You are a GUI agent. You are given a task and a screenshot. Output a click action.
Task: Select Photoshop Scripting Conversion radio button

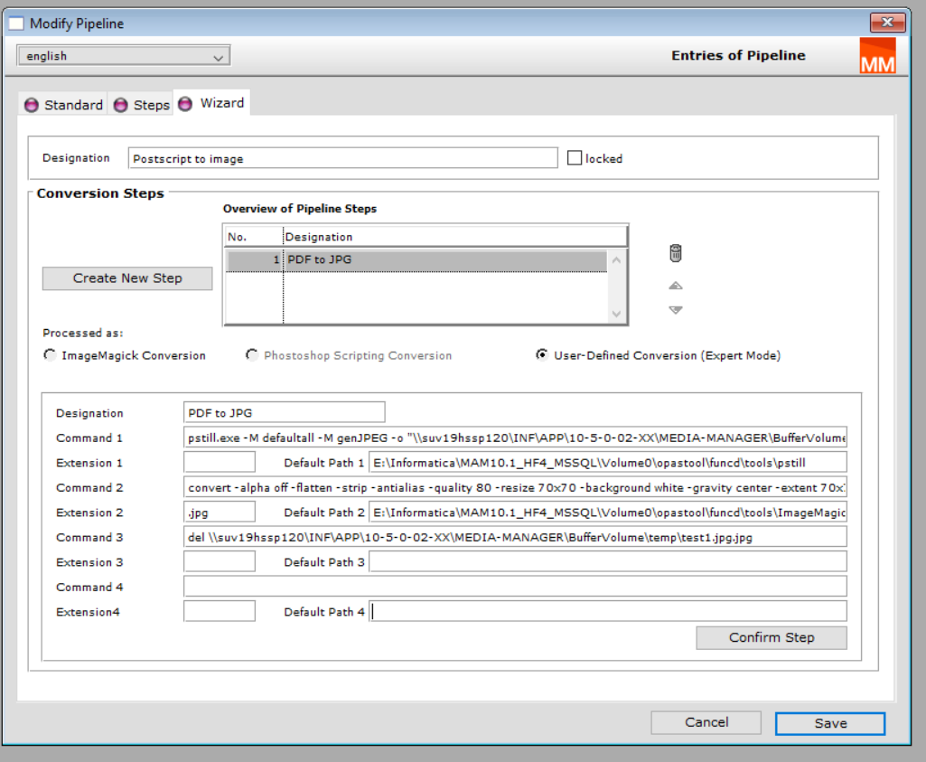tap(252, 355)
